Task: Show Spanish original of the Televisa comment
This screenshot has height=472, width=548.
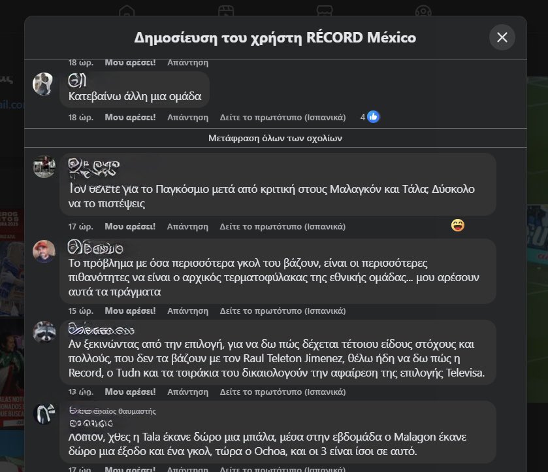Action: pyautogui.click(x=282, y=392)
